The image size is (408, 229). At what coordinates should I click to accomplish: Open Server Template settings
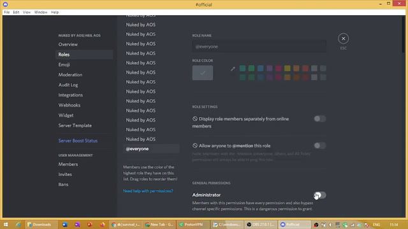pyautogui.click(x=85, y=125)
